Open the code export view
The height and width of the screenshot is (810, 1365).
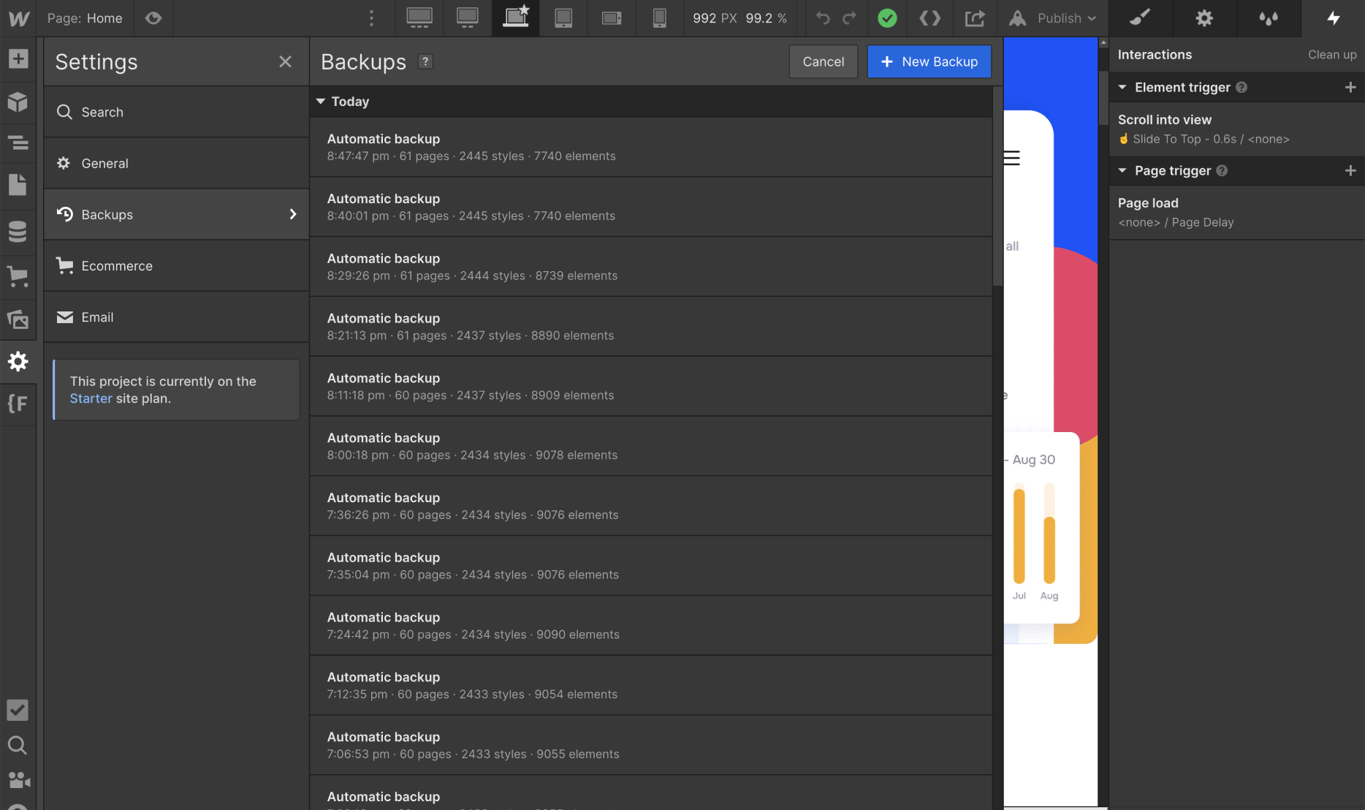(x=930, y=18)
